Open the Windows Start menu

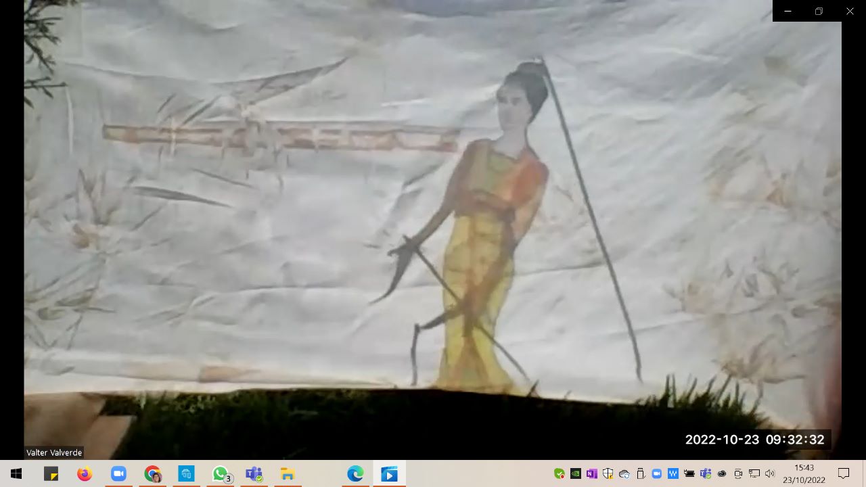pyautogui.click(x=16, y=473)
